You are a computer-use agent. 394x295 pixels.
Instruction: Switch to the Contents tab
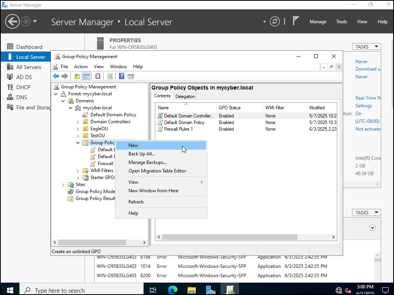coord(162,96)
